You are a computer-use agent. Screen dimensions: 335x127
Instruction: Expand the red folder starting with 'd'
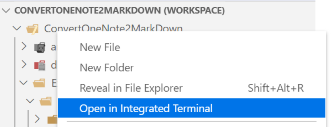click(x=24, y=65)
